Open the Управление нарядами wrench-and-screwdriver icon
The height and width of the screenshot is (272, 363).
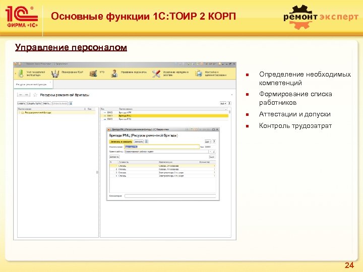(156, 74)
